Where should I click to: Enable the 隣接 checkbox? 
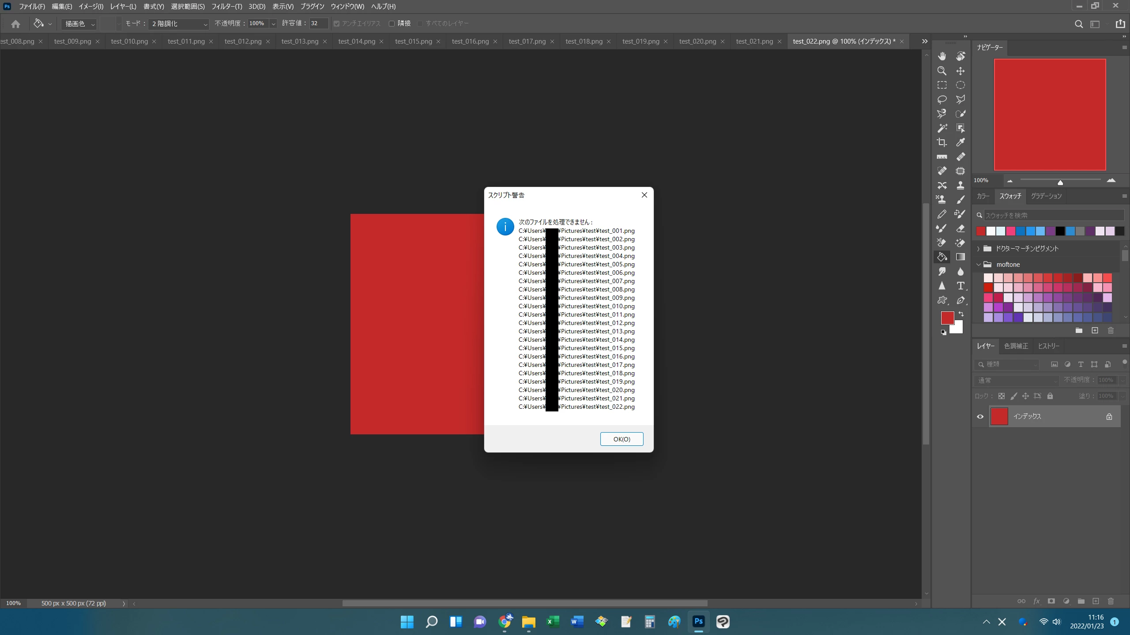point(392,23)
